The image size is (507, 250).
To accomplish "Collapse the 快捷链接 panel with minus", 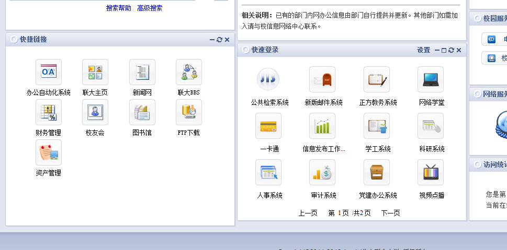I will 212,40.
